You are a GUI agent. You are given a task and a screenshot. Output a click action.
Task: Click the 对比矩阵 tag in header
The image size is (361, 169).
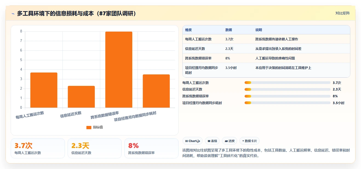tap(342, 13)
